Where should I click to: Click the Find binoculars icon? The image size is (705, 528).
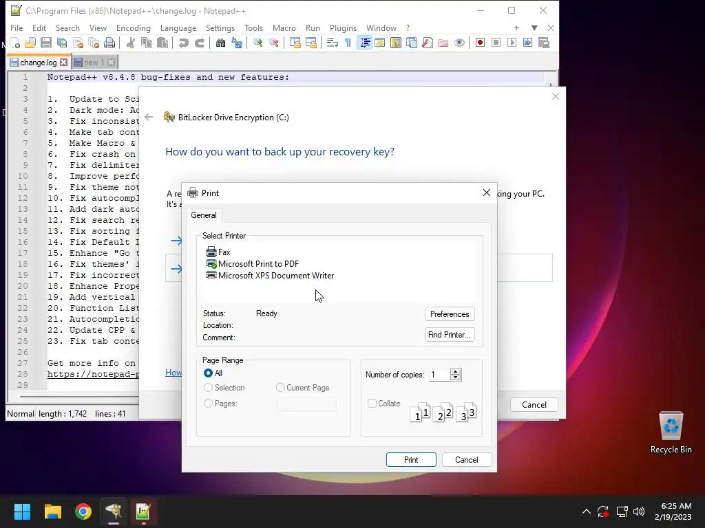(220, 43)
